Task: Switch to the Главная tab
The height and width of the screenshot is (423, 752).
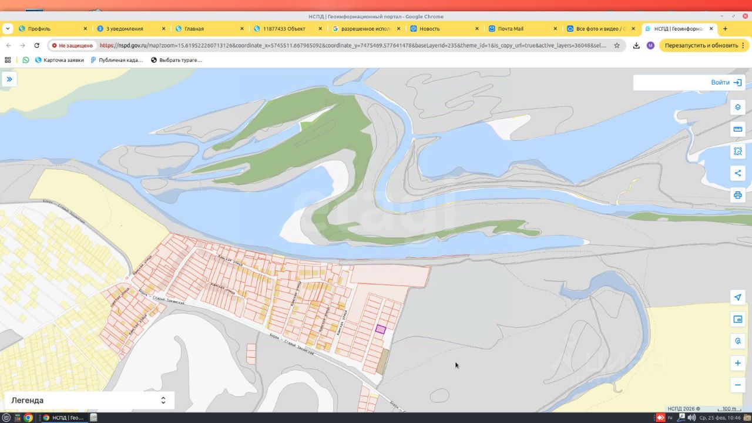Action: tap(209, 29)
